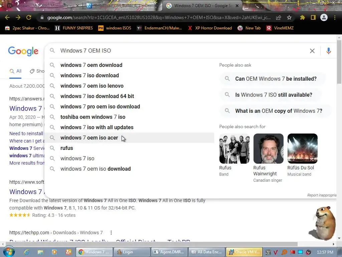Open the Chrome profile avatar
Image resolution: width=342 pixels, height=257 pixels.
324,17
